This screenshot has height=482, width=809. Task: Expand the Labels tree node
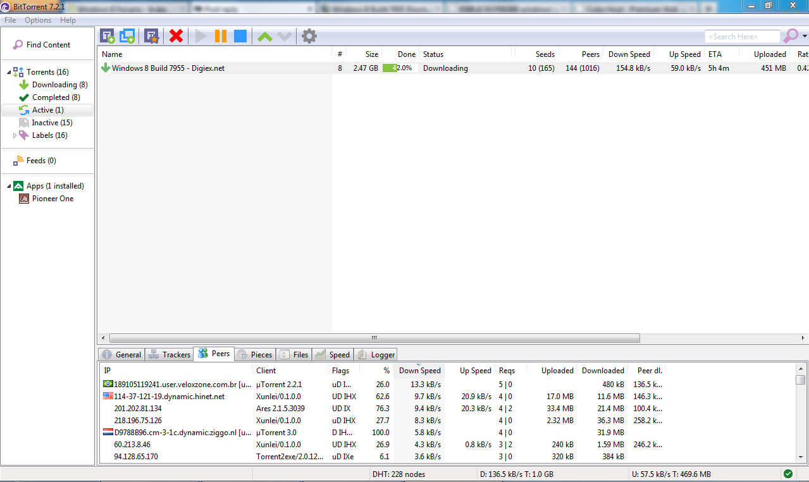15,135
